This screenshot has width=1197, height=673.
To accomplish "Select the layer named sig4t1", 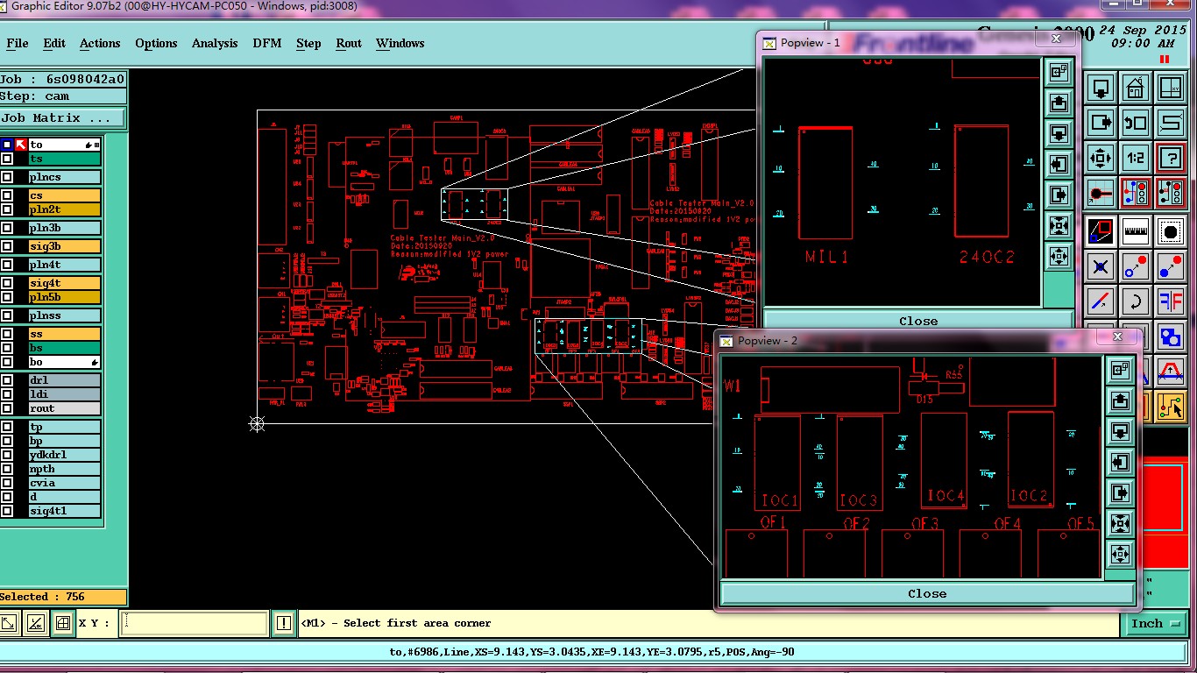I will (63, 511).
